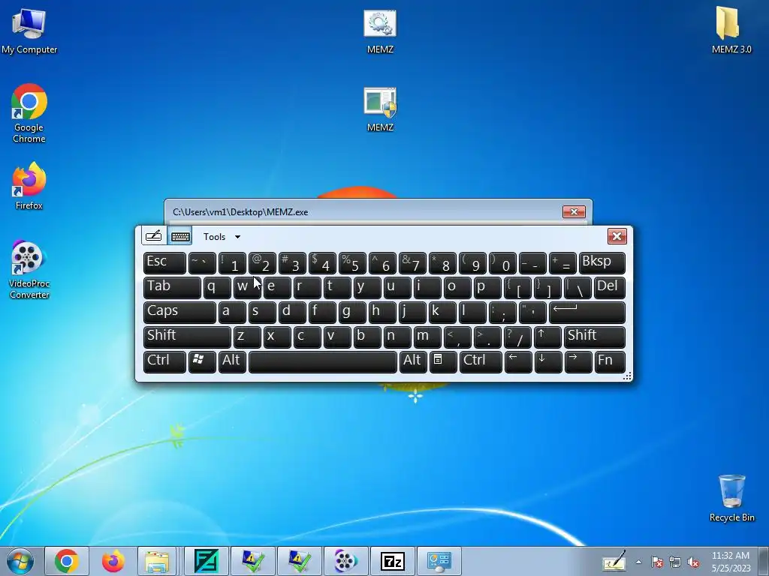Image resolution: width=769 pixels, height=576 pixels.
Task: Open the muted volume tray icon
Action: click(x=693, y=562)
